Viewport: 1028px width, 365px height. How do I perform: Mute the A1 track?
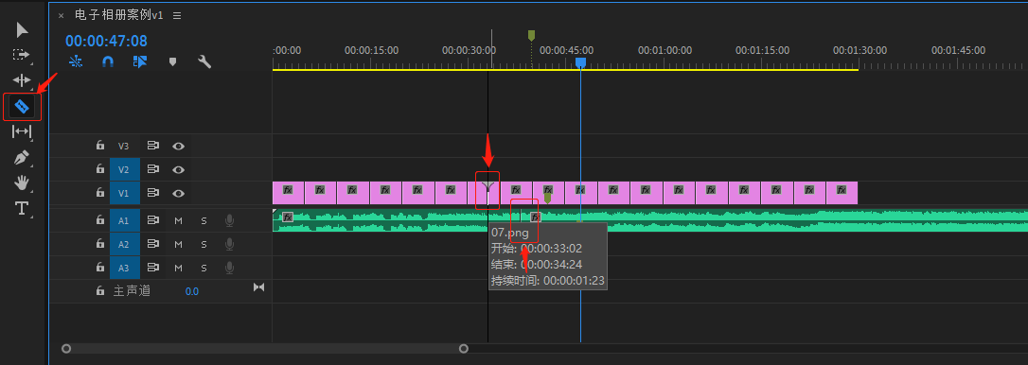[x=178, y=221]
